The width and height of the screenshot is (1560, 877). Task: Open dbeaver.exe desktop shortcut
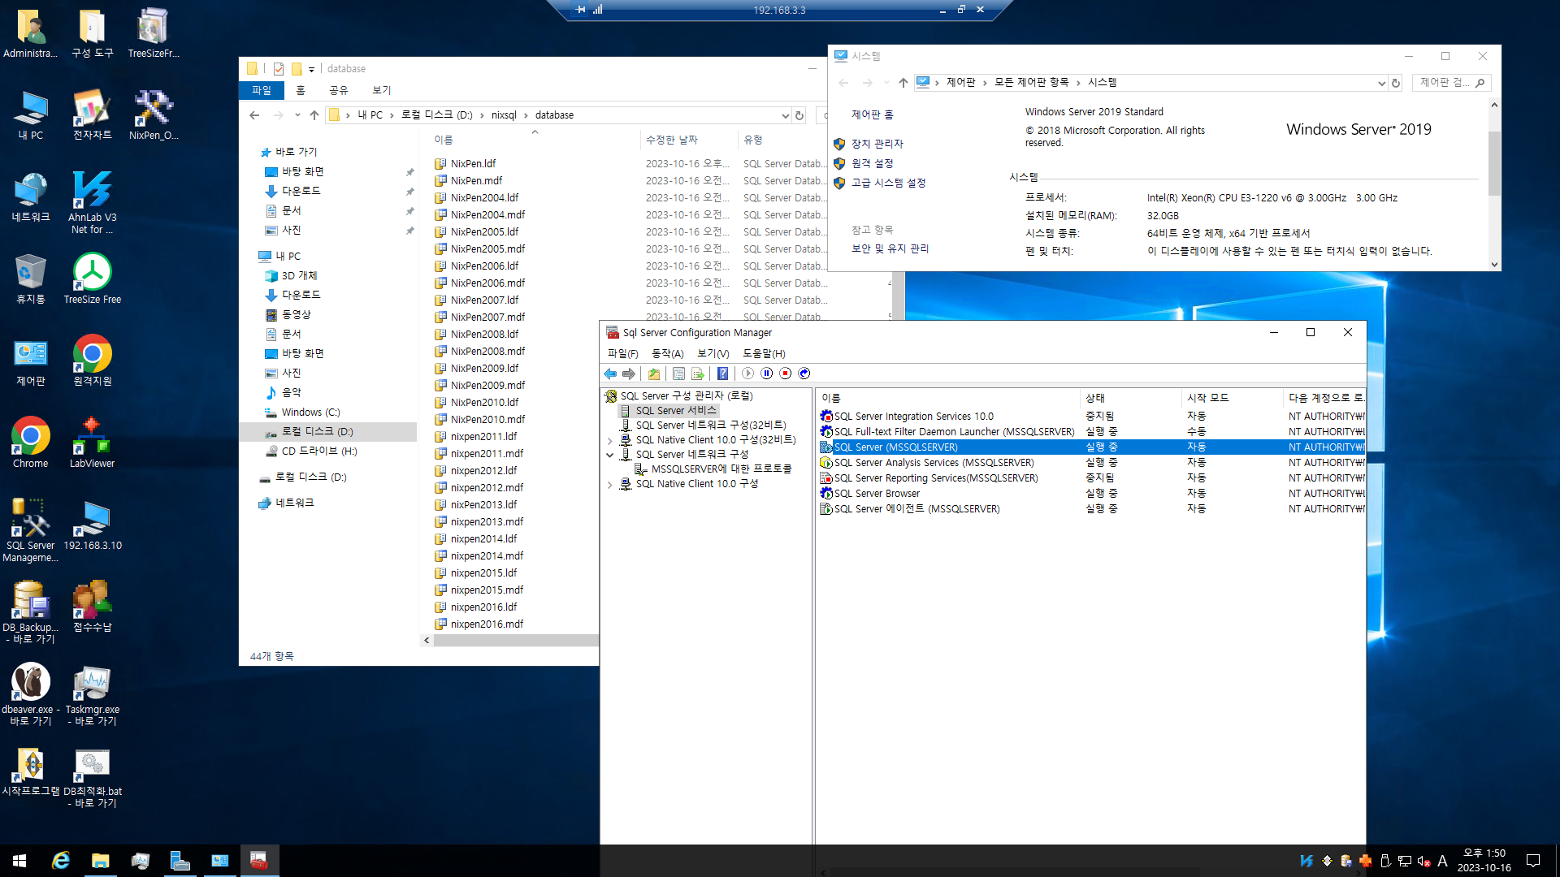pyautogui.click(x=30, y=693)
